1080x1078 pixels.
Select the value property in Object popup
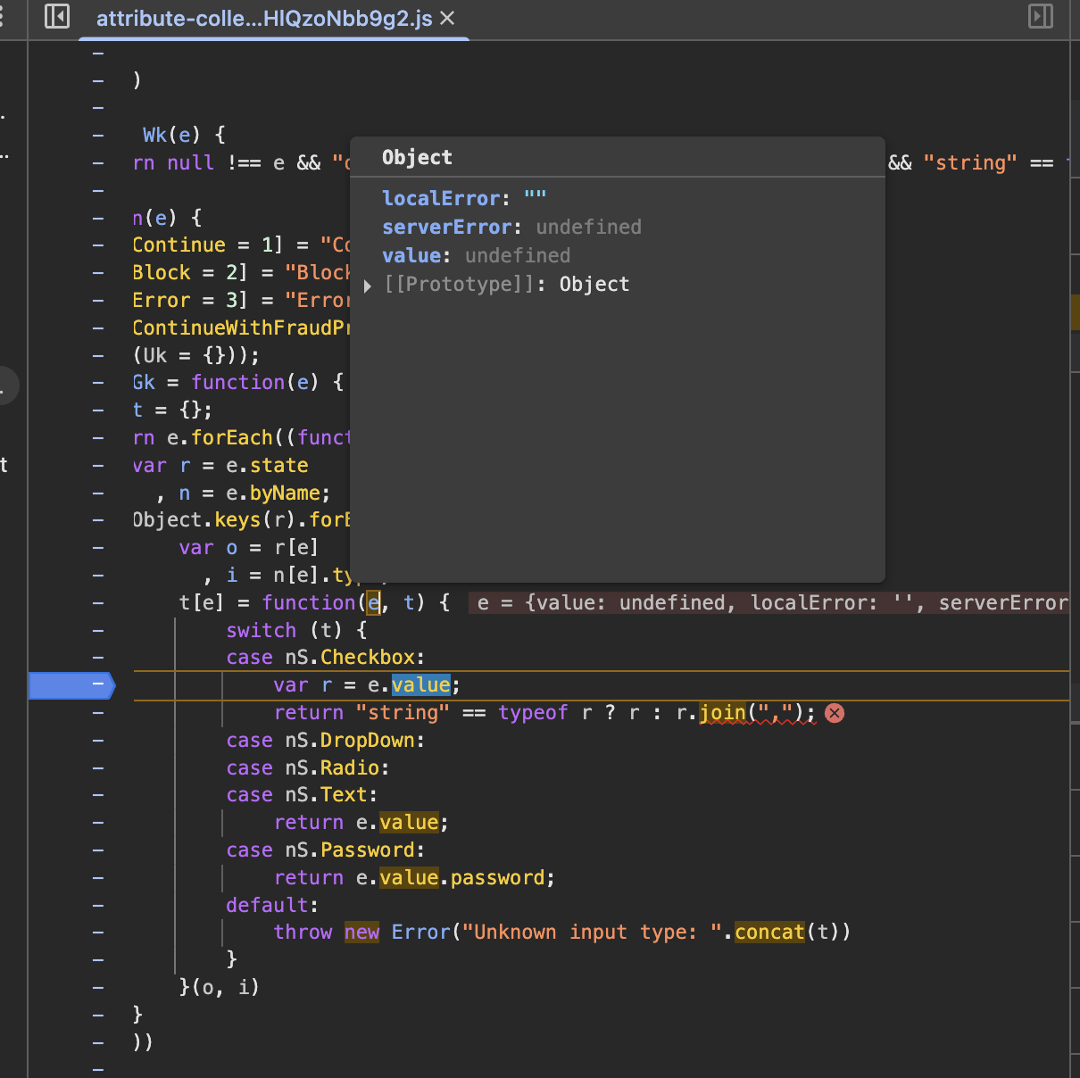click(x=411, y=255)
